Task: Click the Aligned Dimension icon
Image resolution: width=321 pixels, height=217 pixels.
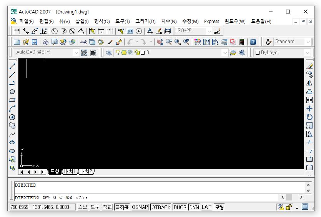Action: point(26,31)
